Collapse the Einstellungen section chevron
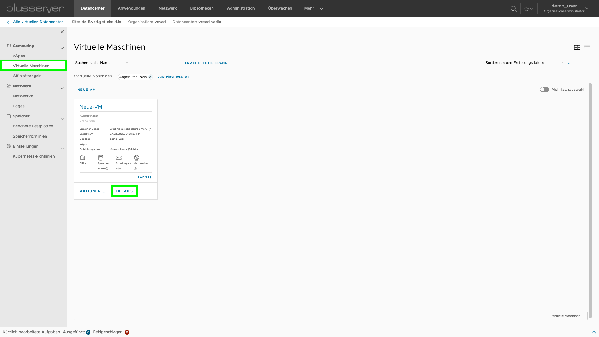This screenshot has height=337, width=599. [x=62, y=149]
